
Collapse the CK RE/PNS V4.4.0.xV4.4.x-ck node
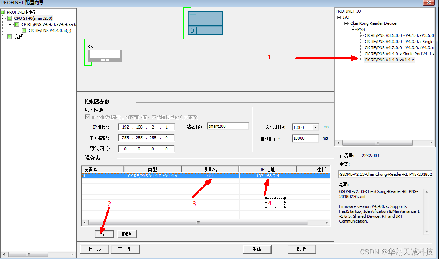click(x=10, y=25)
